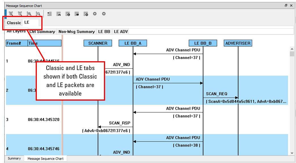Click frame number 3

tap(7, 120)
